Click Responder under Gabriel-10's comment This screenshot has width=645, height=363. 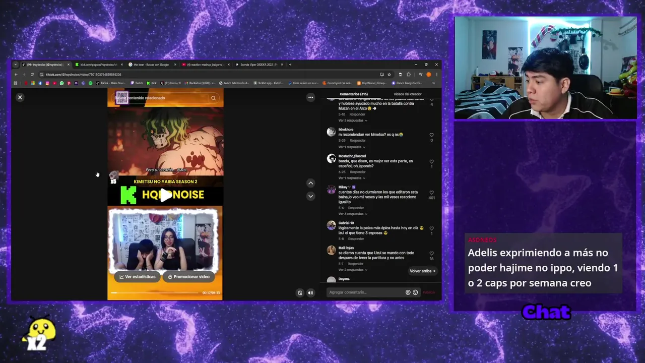coord(356,238)
